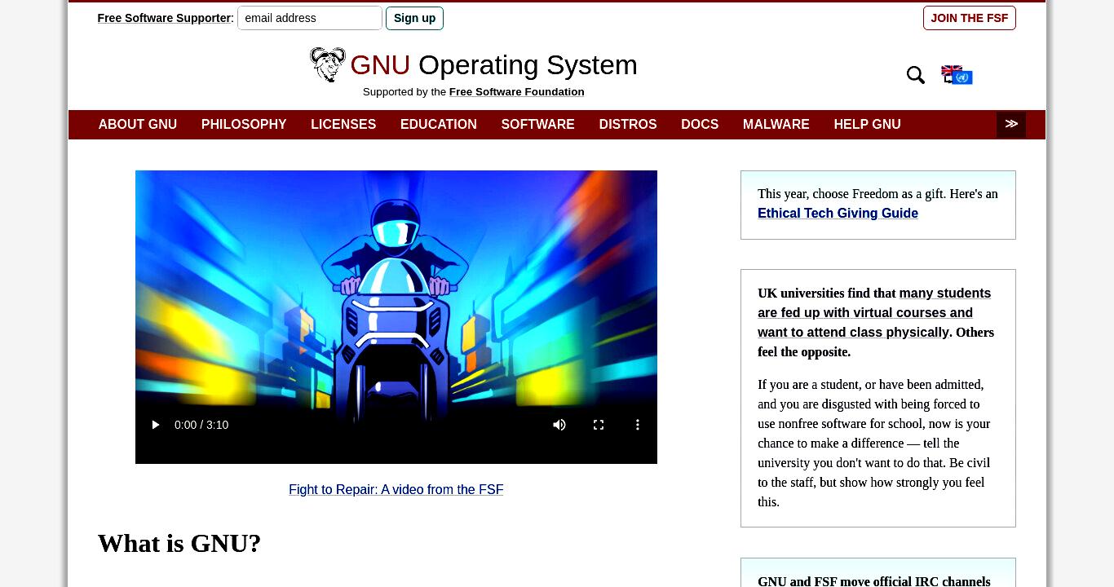
Task: Expand the navigation menu with » button
Action: [1011, 124]
